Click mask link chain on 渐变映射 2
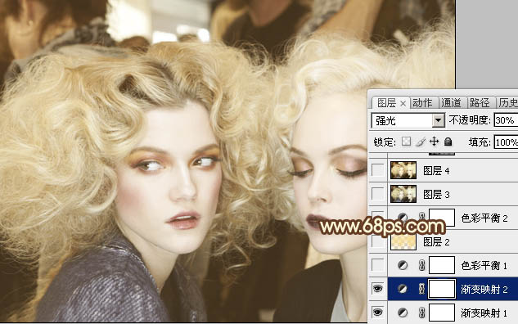The width and height of the screenshot is (518, 324). click(421, 289)
